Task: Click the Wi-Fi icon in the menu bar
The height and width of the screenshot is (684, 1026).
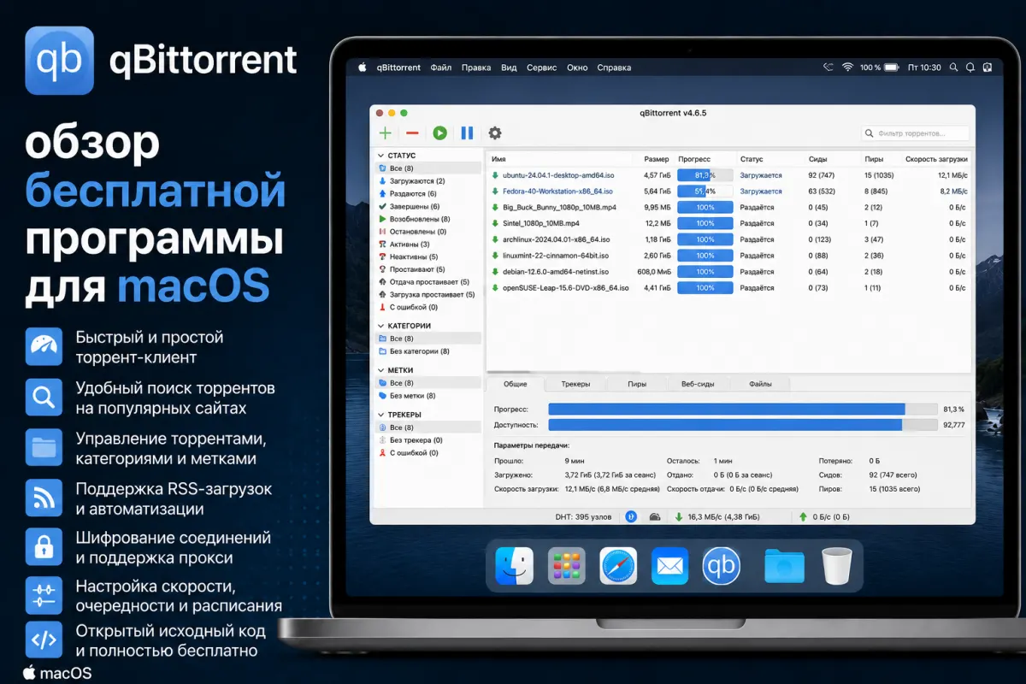Action: (847, 67)
